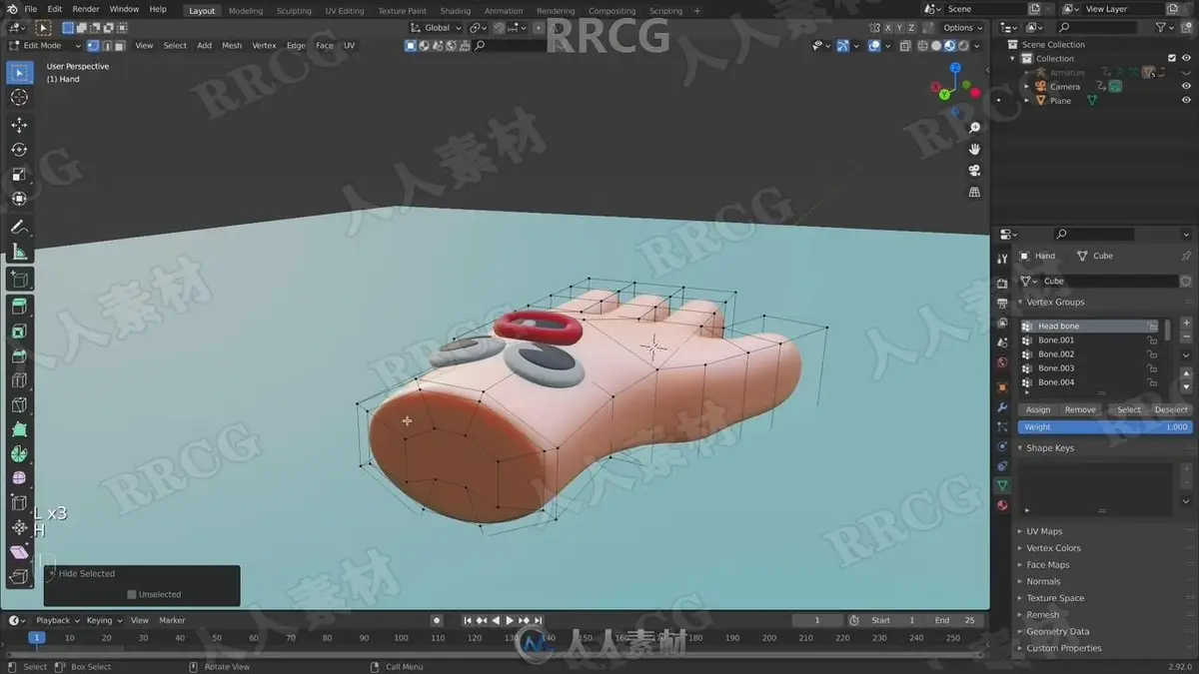Open Material properties tab icon
1199x674 pixels.
point(1002,505)
